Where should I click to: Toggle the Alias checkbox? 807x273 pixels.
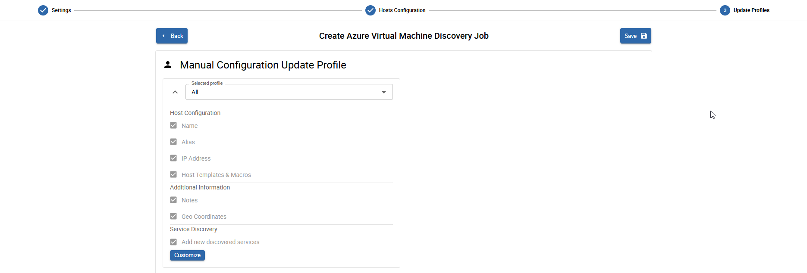click(x=173, y=142)
